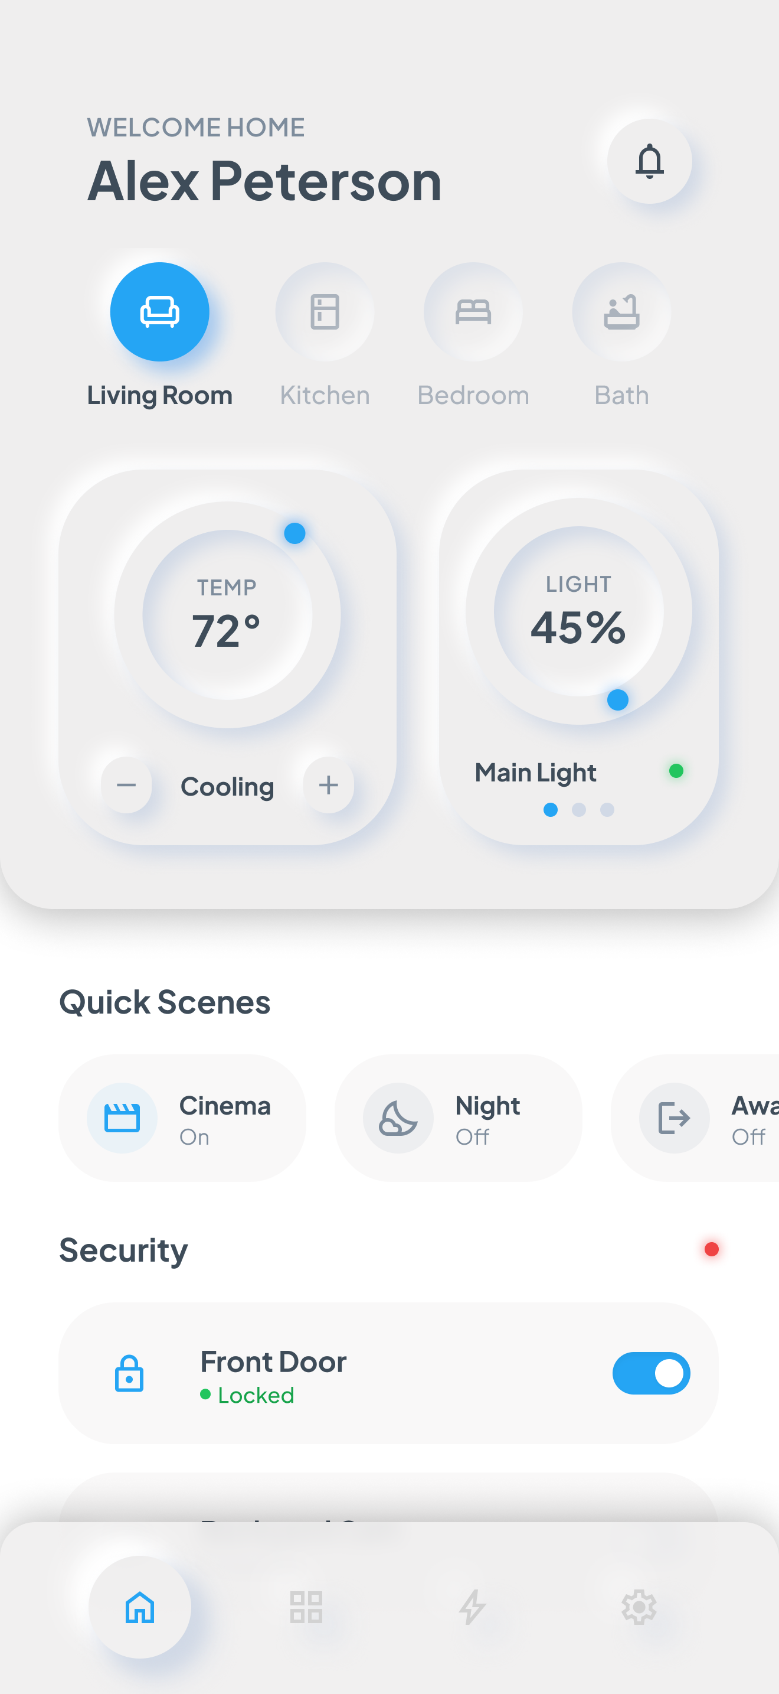Open the Bath room icon
This screenshot has height=1694, width=779.
click(x=621, y=312)
